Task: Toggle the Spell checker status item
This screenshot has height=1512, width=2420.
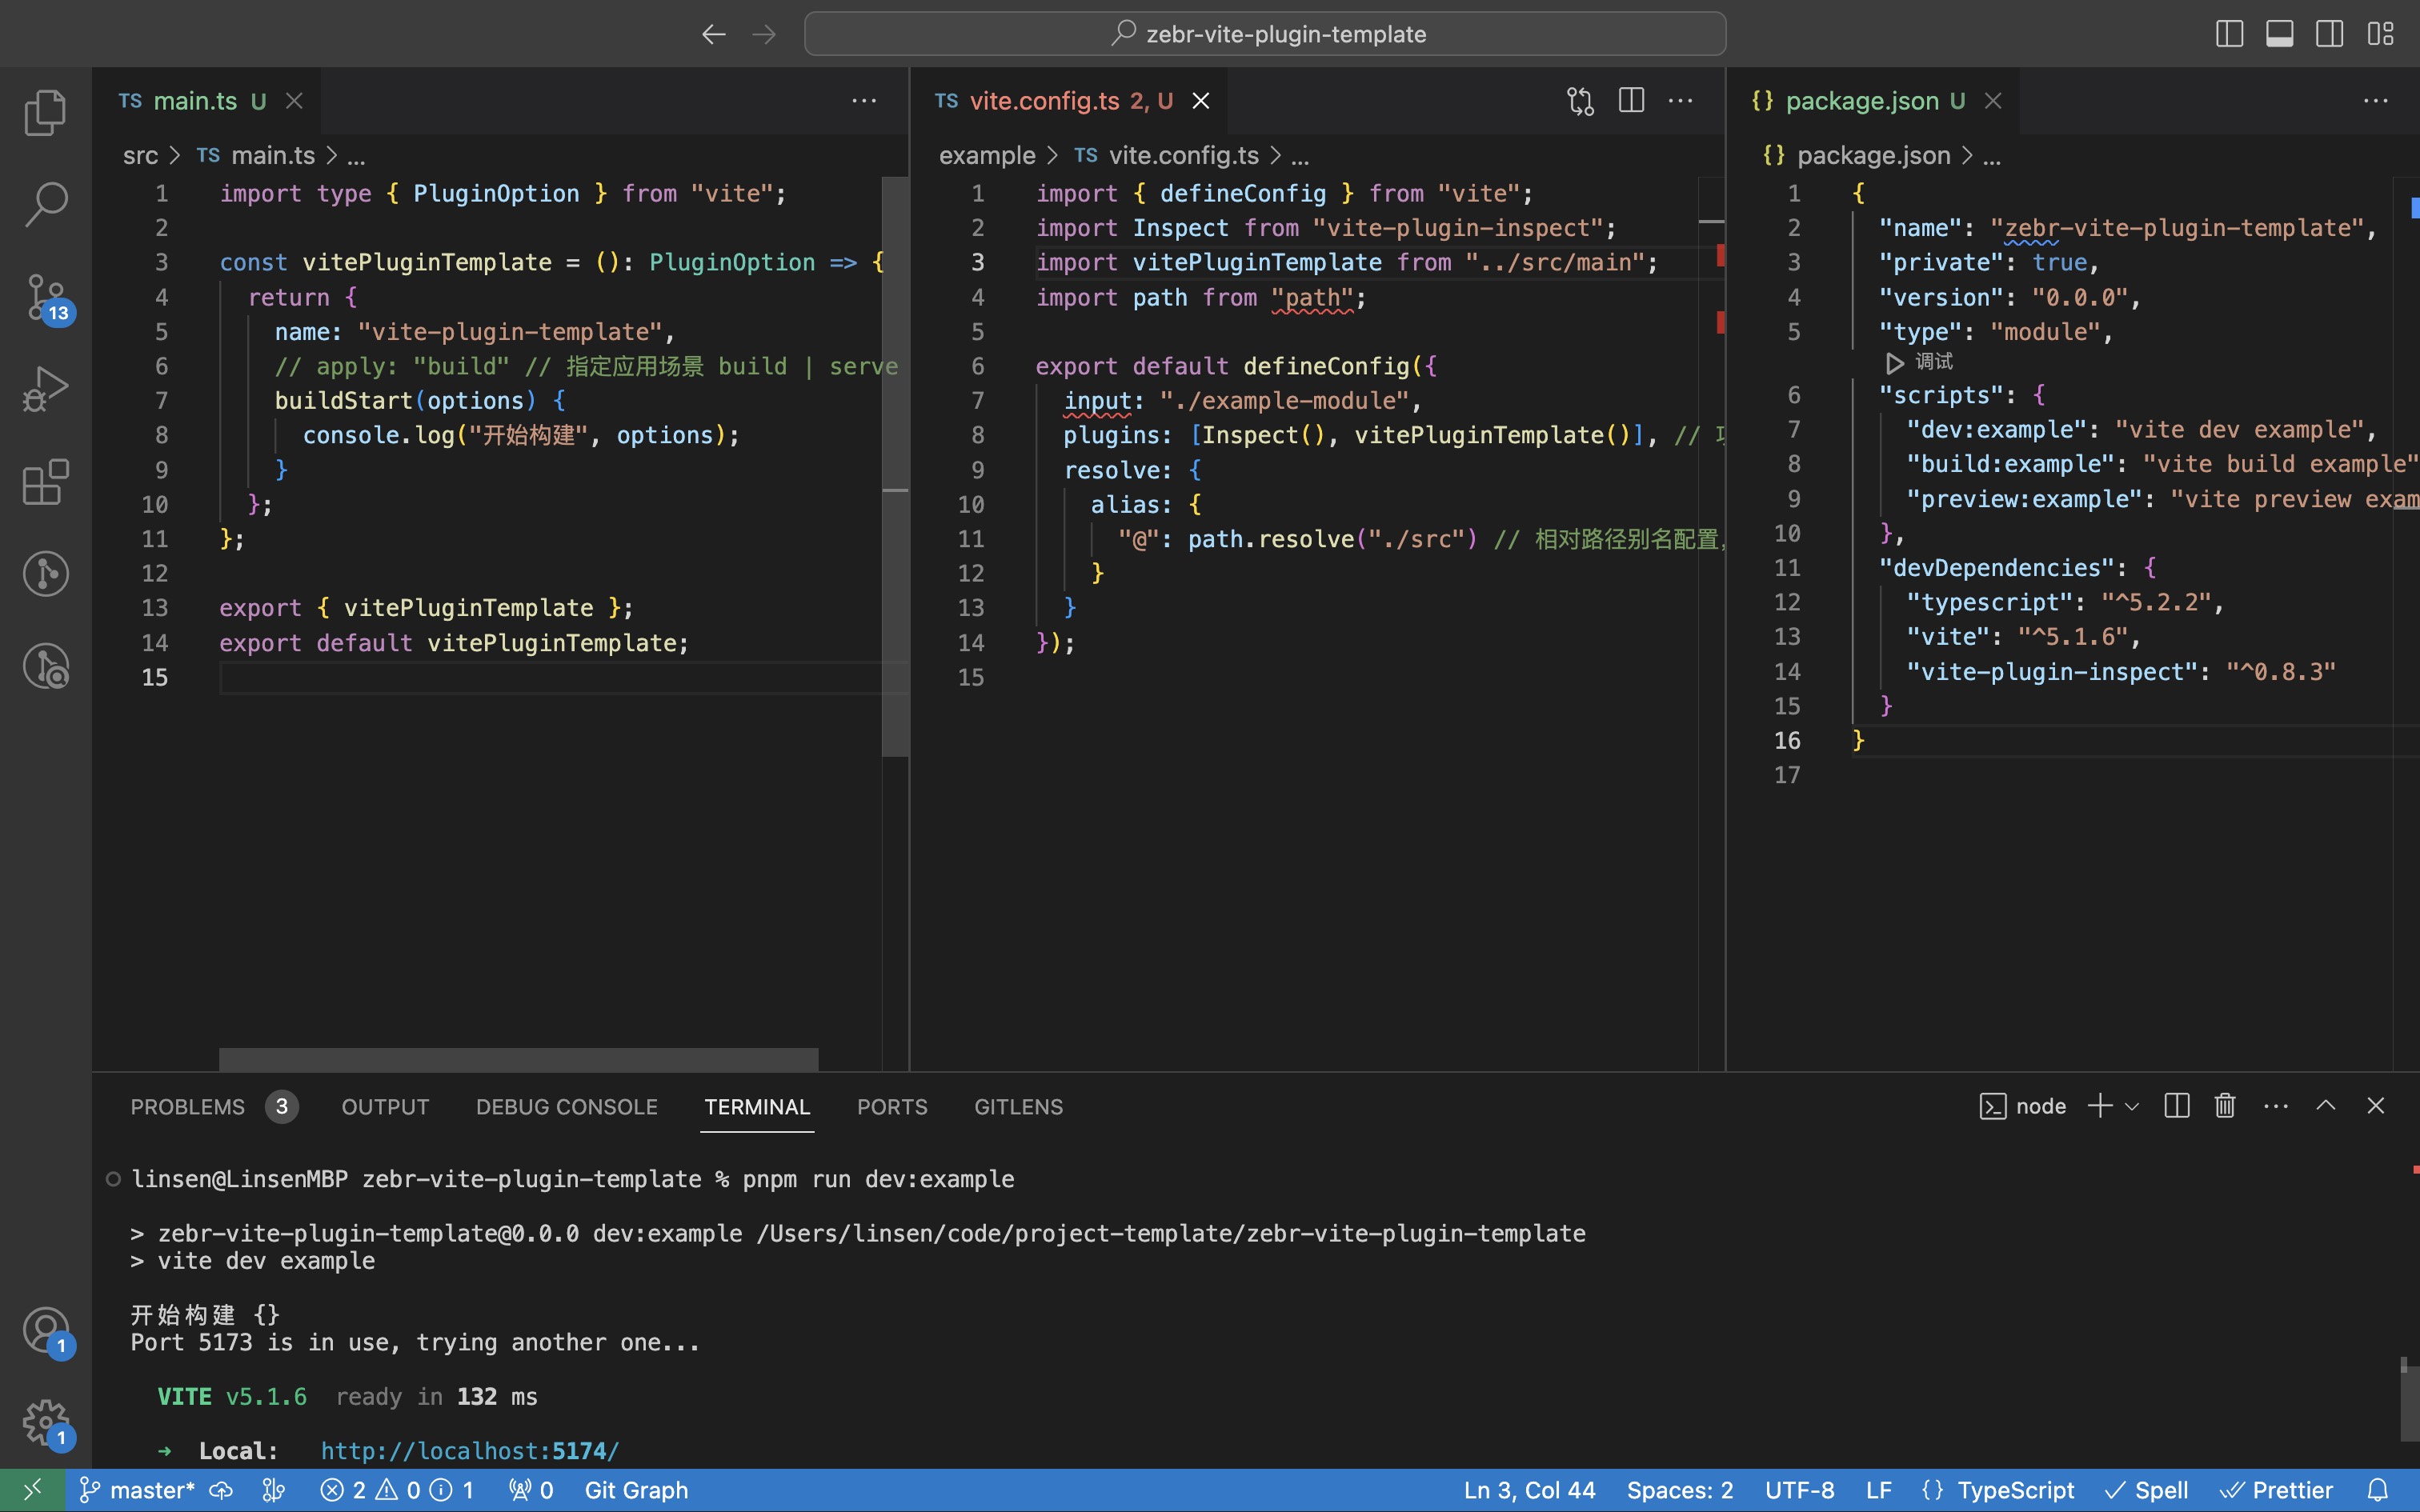Action: (x=2147, y=1490)
